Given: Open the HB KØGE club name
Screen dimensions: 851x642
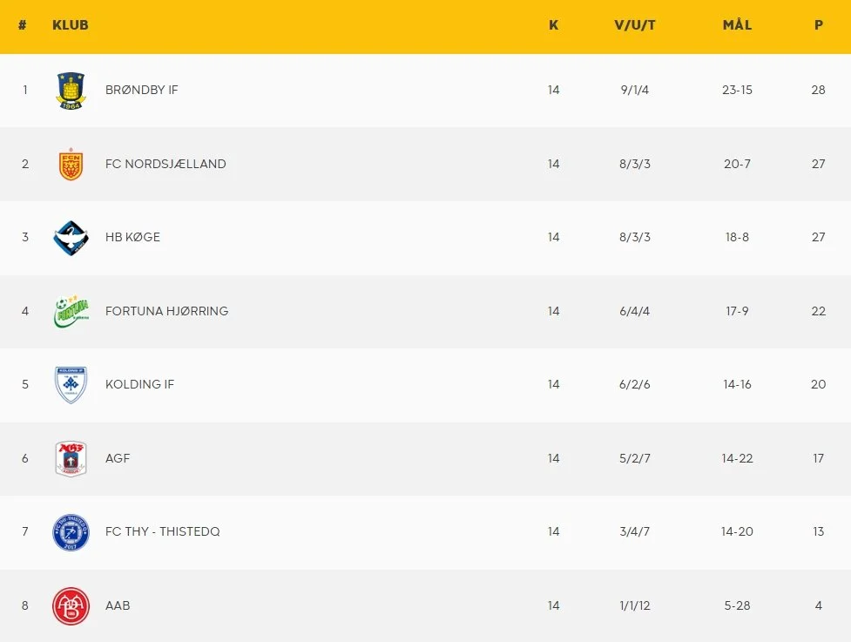Looking at the screenshot, I should 133,237.
